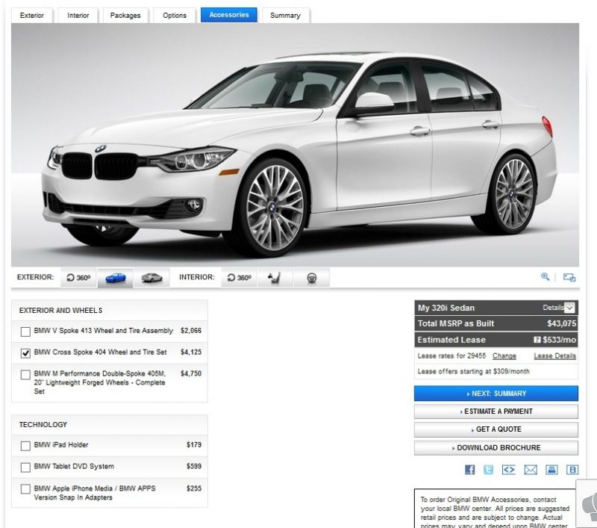This screenshot has height=528, width=597.
Task: Click the print icon
Action: [551, 470]
